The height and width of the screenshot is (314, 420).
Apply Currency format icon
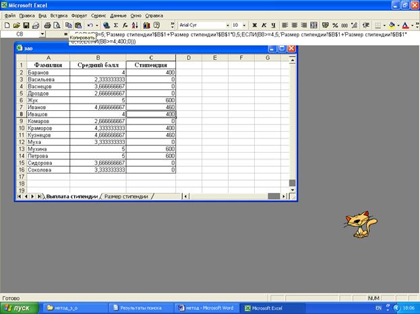pyautogui.click(x=326, y=26)
